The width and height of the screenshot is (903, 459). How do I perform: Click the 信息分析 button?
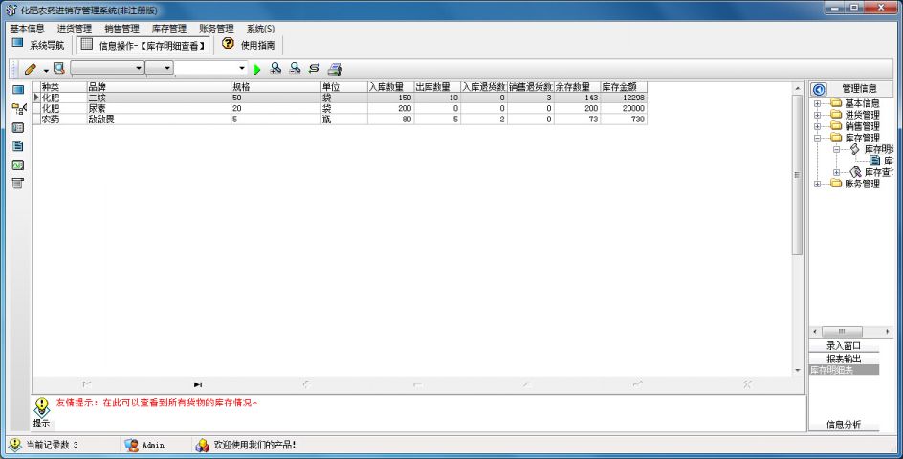pos(843,425)
